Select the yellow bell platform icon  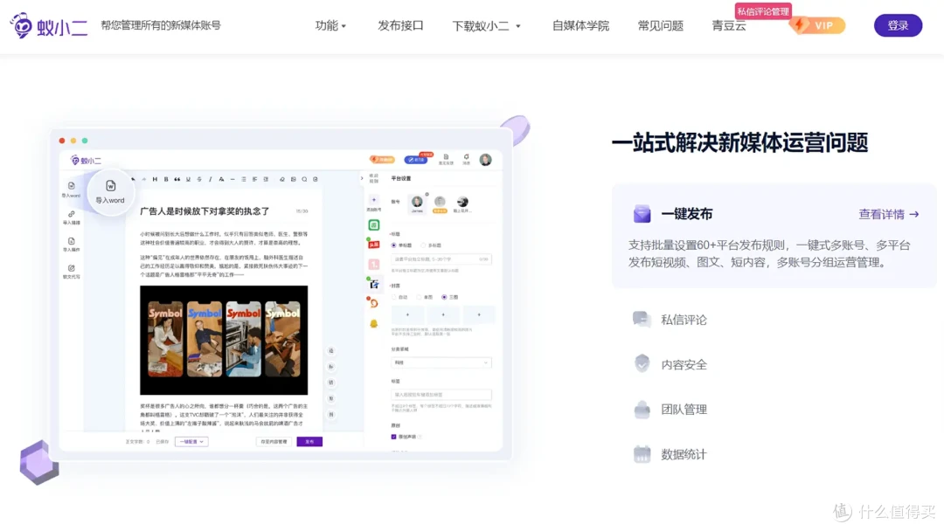click(x=374, y=323)
